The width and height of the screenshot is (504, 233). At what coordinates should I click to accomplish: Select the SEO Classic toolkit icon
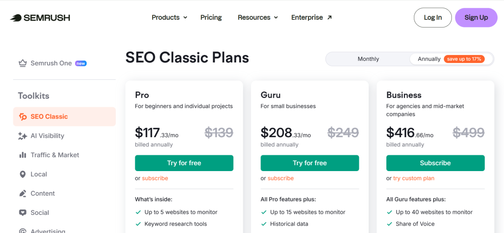23,116
